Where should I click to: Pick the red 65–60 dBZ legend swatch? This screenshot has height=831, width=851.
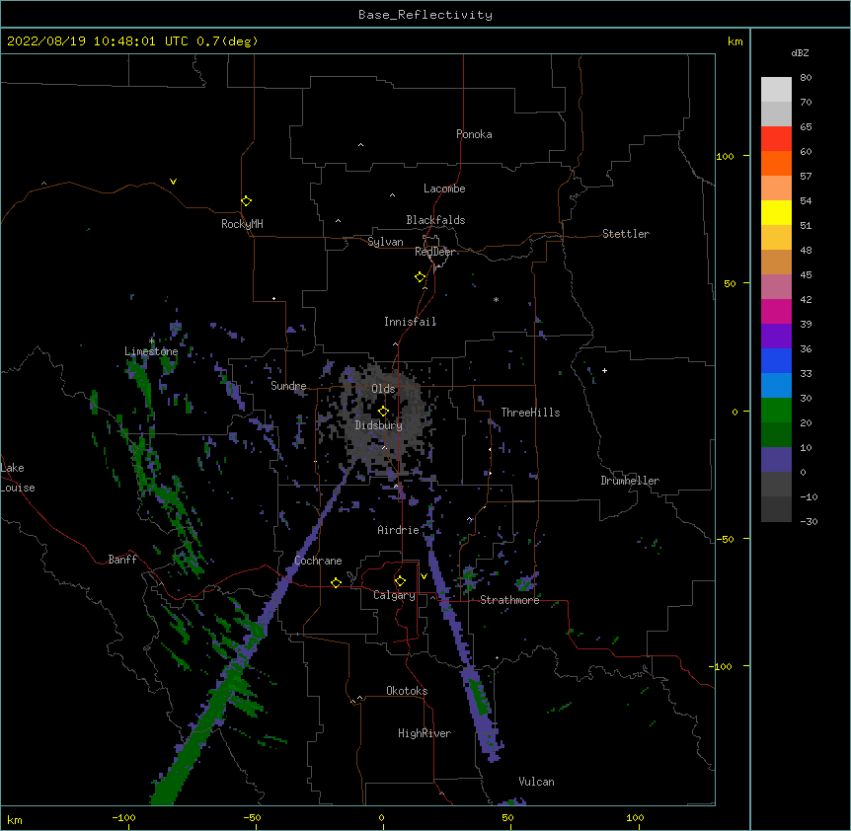tap(776, 139)
